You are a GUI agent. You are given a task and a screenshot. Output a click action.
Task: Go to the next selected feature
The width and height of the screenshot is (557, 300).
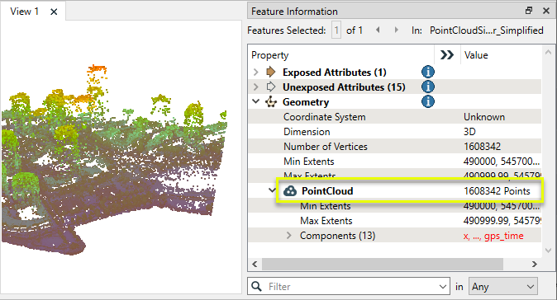[396, 30]
